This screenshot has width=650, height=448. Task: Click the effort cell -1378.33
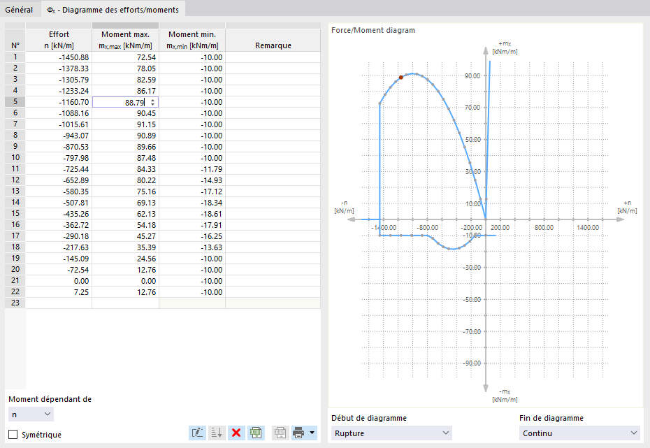[59, 68]
